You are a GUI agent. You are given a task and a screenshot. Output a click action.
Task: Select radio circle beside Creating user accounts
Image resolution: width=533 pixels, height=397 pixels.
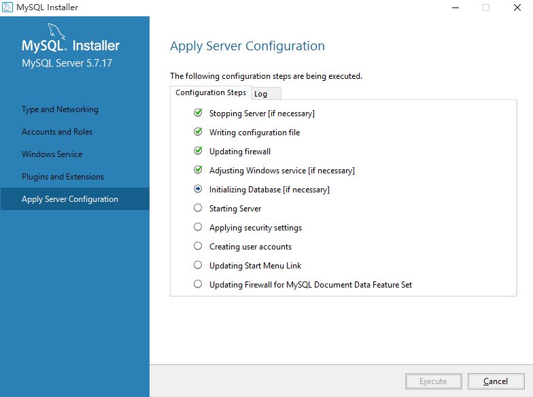[198, 246]
